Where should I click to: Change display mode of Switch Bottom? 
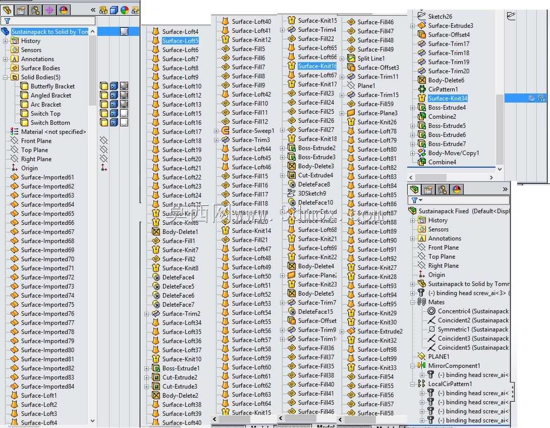(114, 122)
